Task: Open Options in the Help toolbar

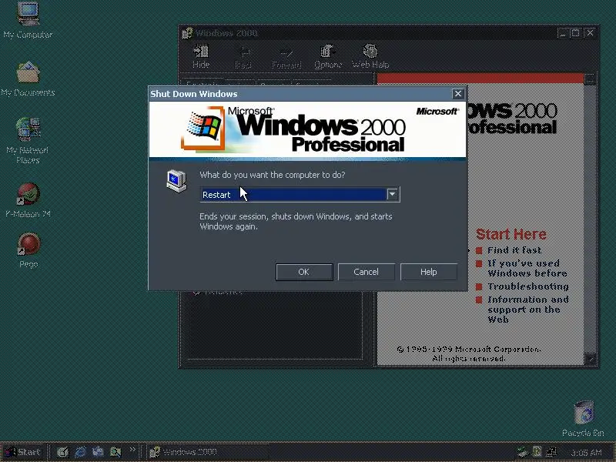Action: [x=328, y=57]
